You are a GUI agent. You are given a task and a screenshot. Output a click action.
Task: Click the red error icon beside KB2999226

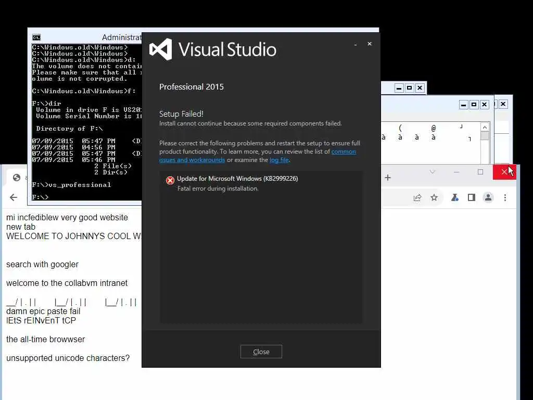coord(170,180)
